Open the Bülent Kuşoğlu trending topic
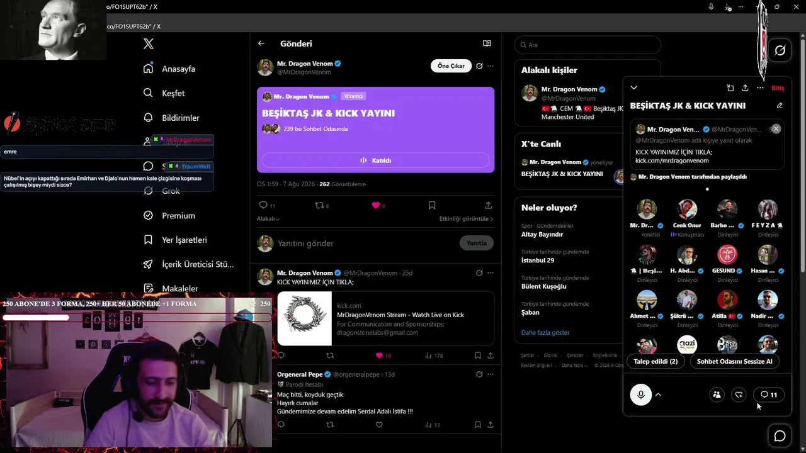 [x=544, y=286]
